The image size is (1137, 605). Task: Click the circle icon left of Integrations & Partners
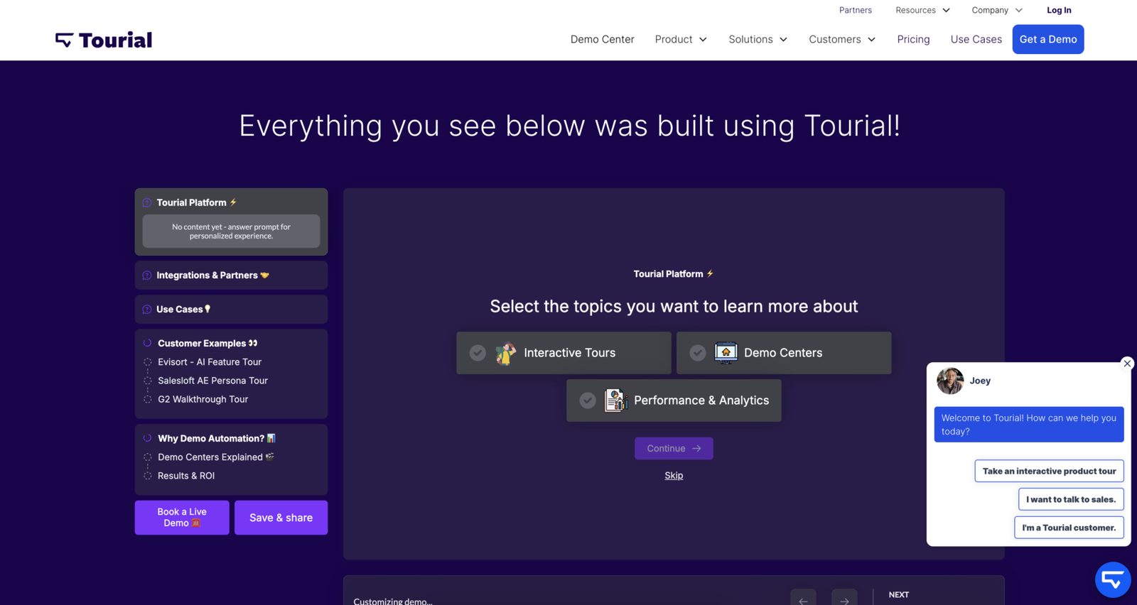point(147,276)
